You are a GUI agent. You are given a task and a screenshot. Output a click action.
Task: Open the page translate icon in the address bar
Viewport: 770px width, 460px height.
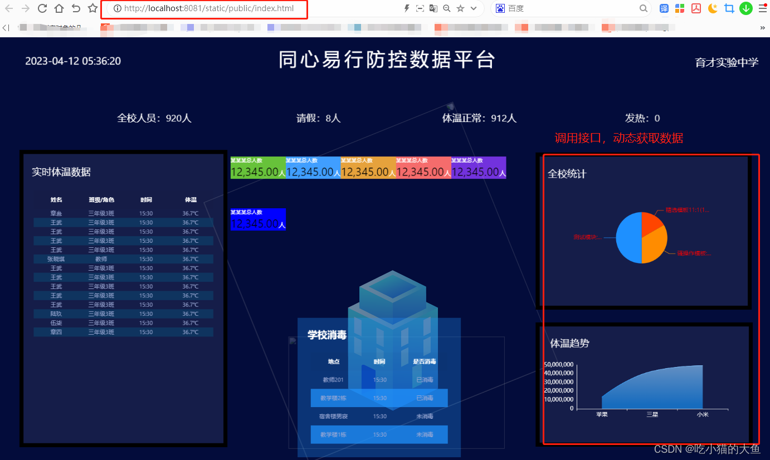tap(433, 8)
